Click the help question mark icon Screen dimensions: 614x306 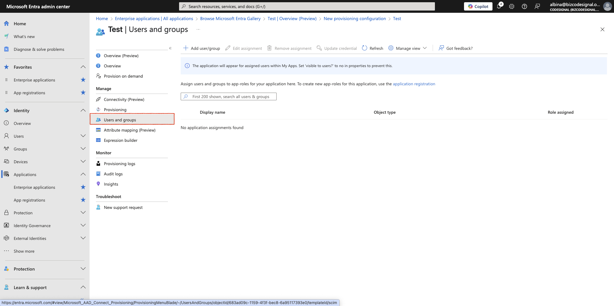coord(524,6)
